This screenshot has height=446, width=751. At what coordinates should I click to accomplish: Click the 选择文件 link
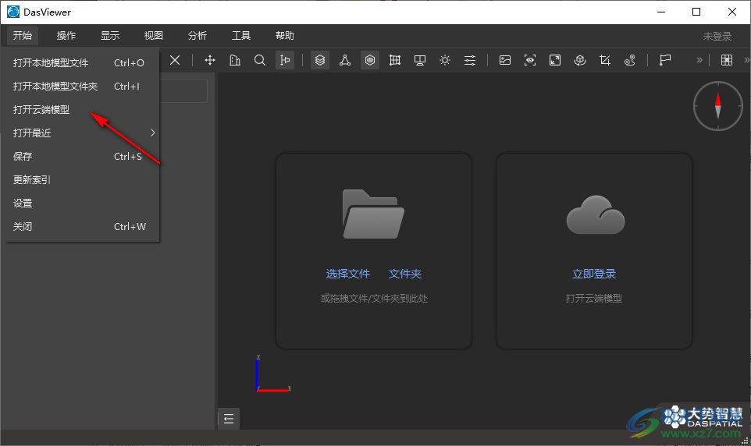(348, 274)
